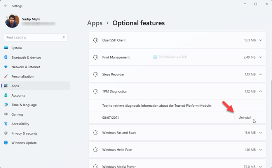
Task: Click the Apps icon in the sidebar
Action: [6, 86]
